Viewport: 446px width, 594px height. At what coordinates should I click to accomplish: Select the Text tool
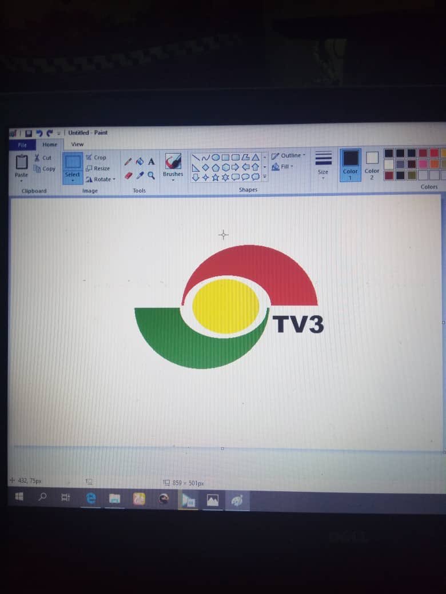(152, 162)
